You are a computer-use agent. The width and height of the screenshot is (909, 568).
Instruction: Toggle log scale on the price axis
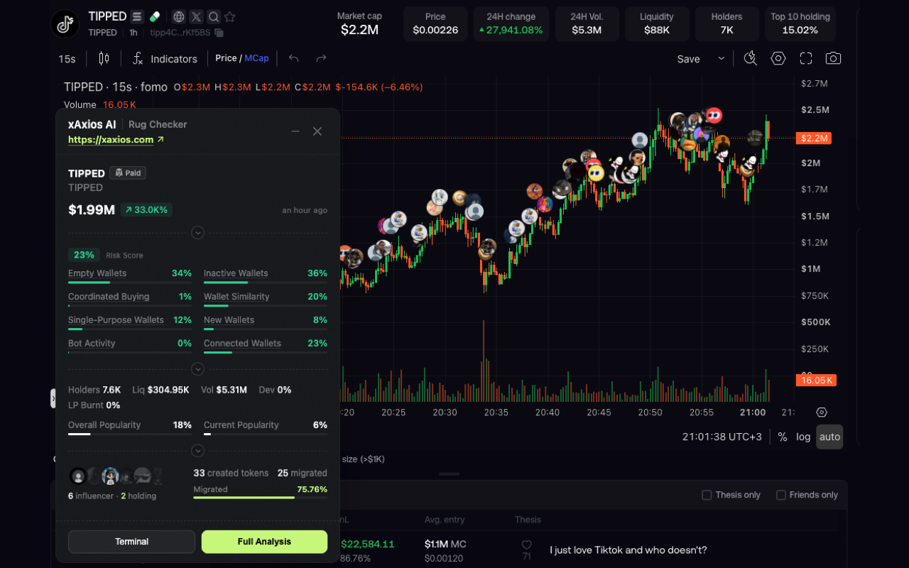click(x=803, y=437)
